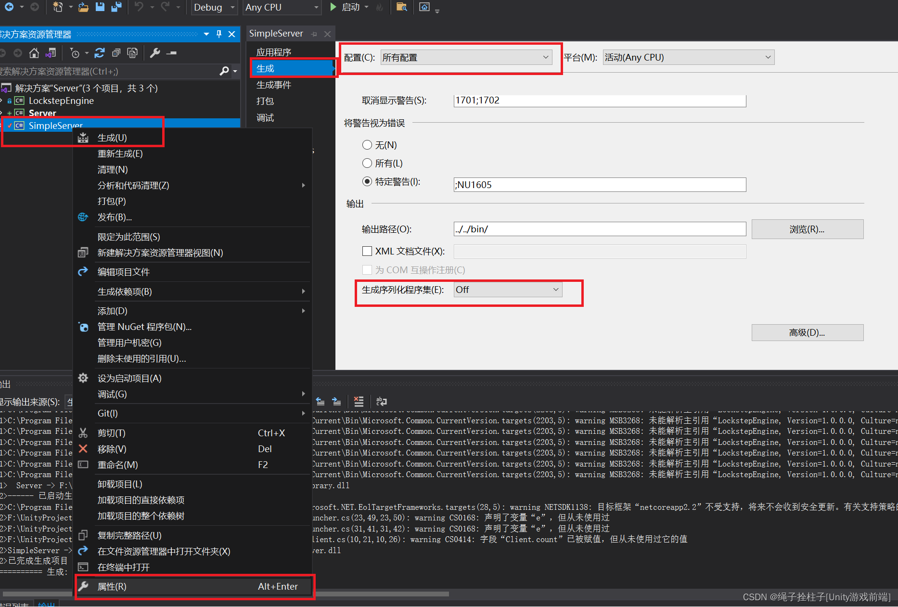Click the clear all output icon
Image resolution: width=898 pixels, height=607 pixels.
pos(359,402)
